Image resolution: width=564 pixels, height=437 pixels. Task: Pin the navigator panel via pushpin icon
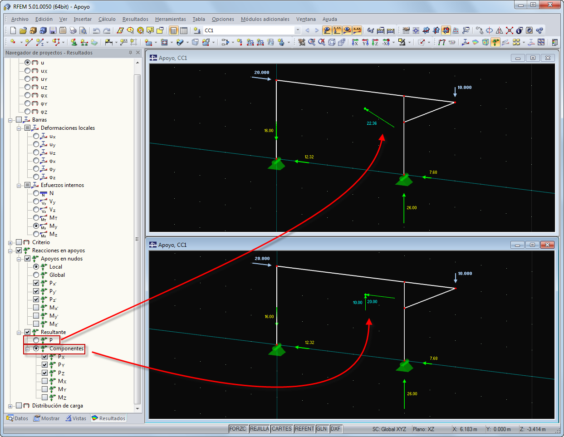coord(131,53)
